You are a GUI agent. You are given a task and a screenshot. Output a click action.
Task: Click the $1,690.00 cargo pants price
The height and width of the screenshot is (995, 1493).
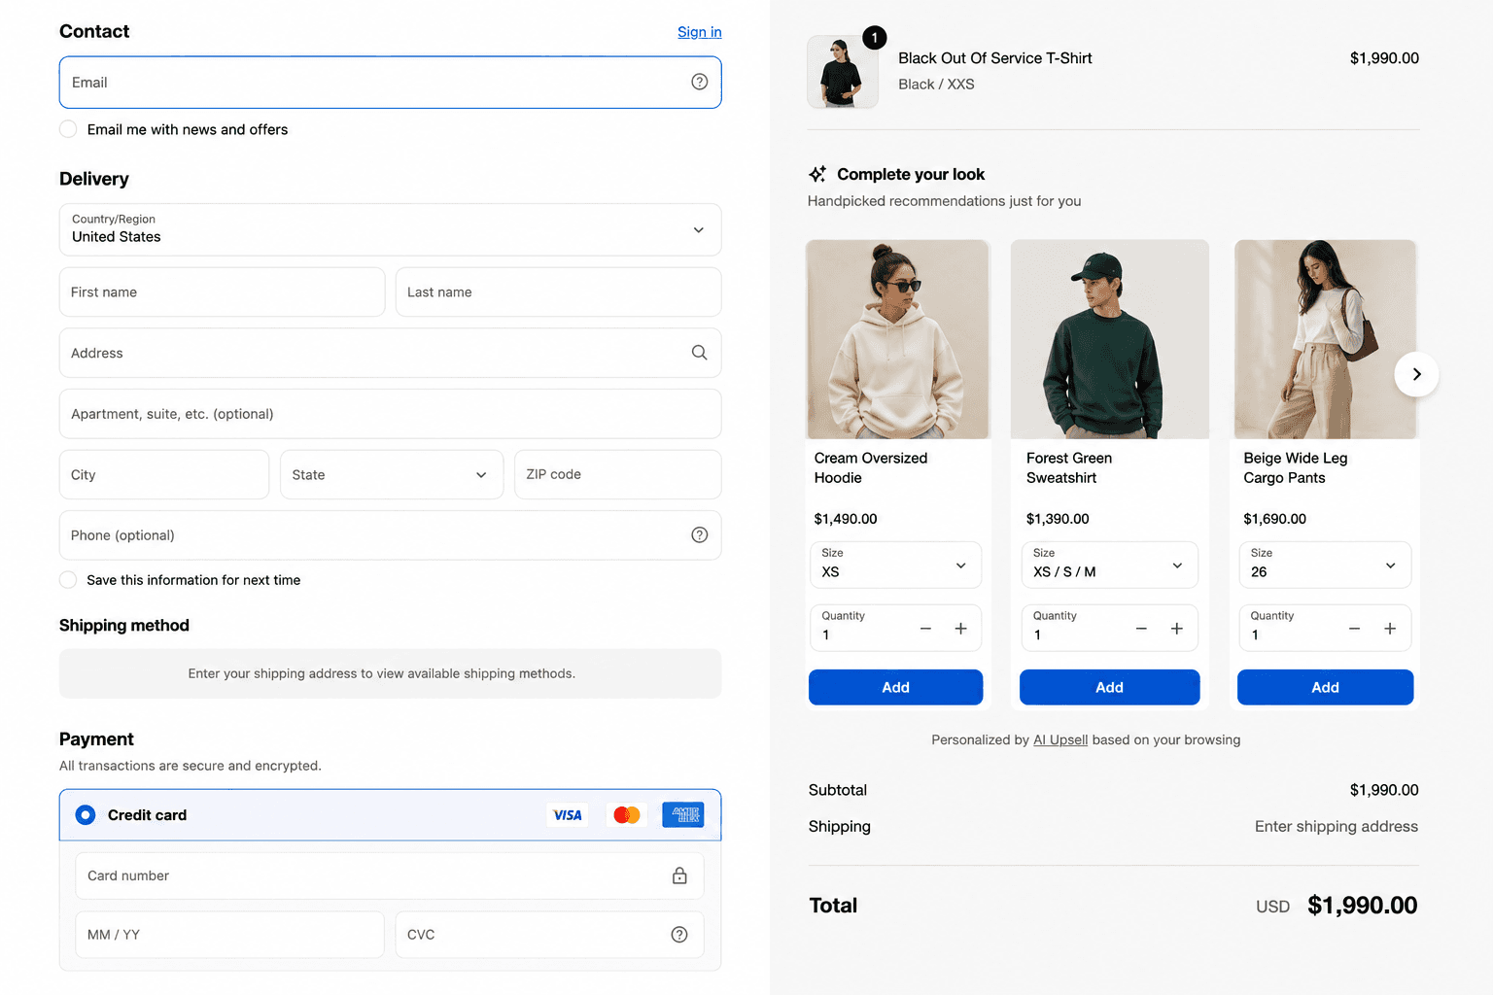[x=1274, y=519]
